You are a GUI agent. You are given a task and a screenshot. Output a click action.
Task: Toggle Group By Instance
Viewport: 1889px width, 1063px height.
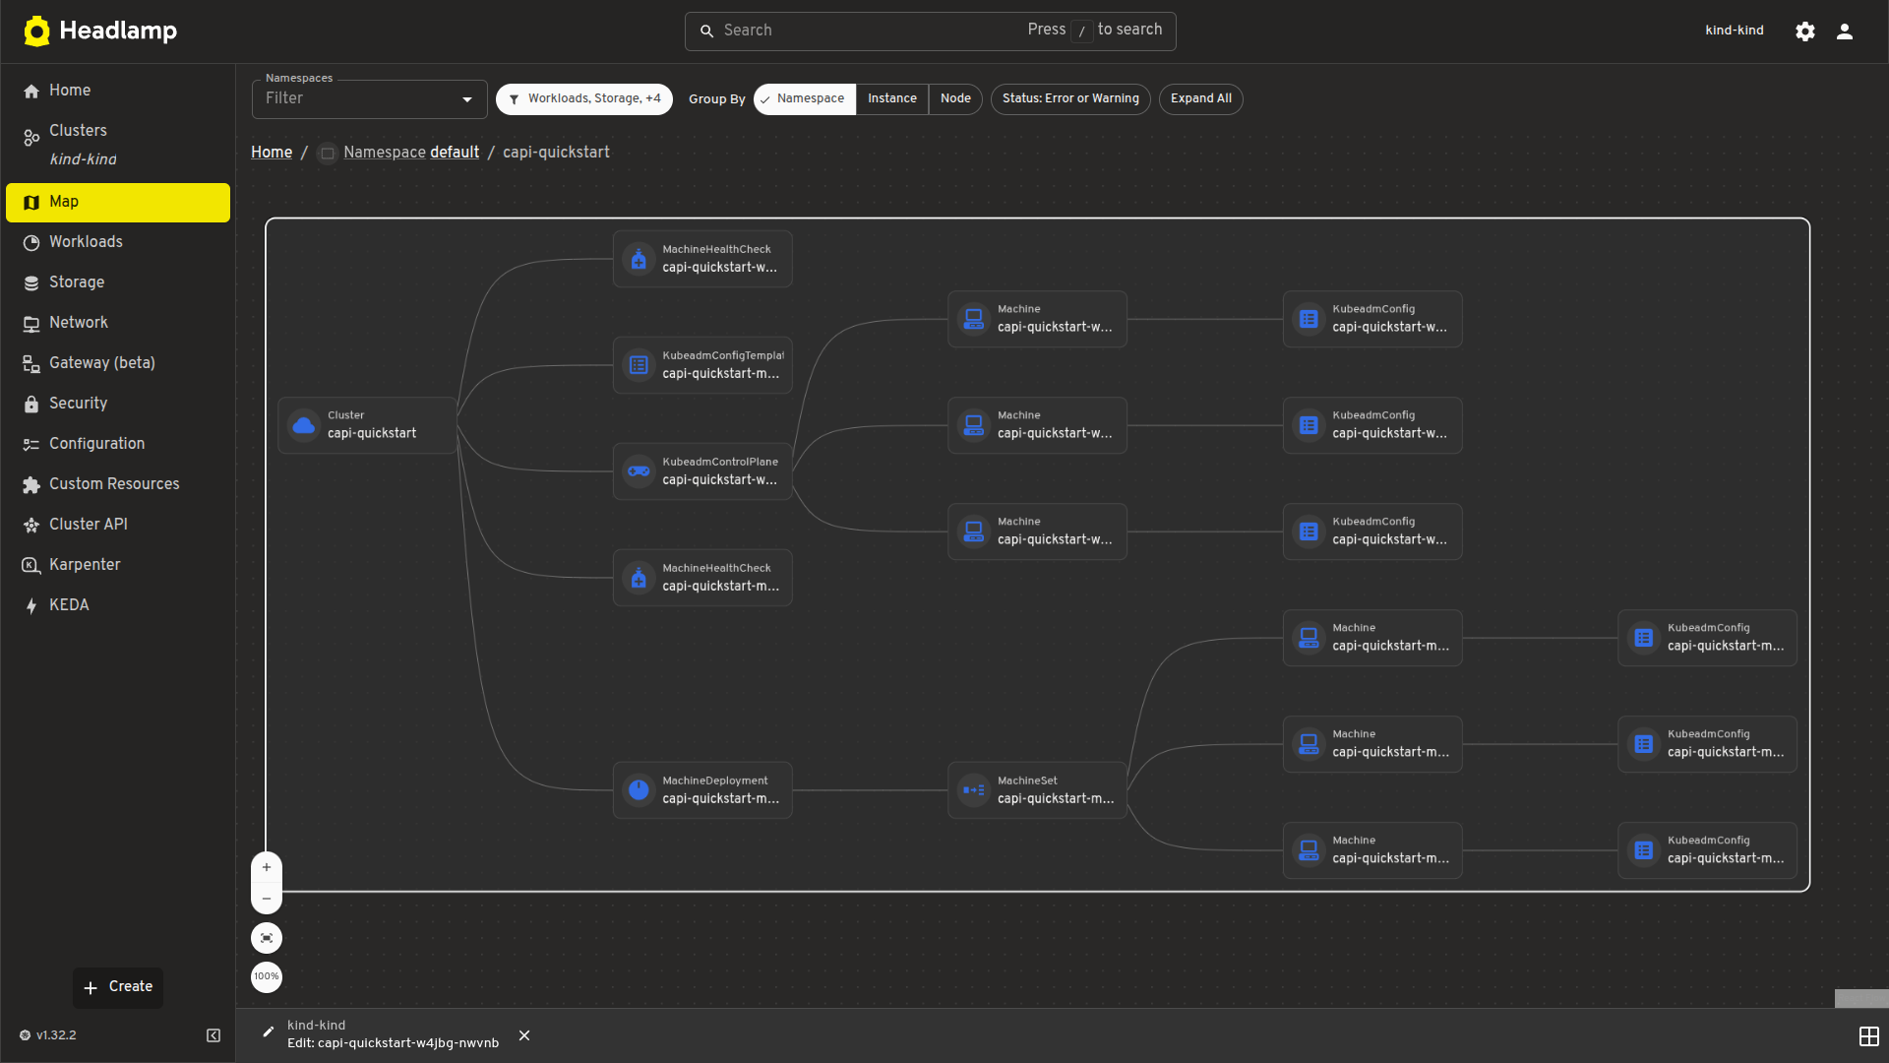891,99
